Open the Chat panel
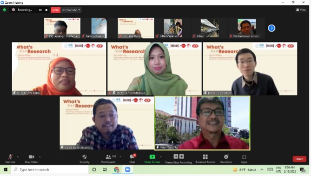This screenshot has height=176, width=311. click(132, 159)
